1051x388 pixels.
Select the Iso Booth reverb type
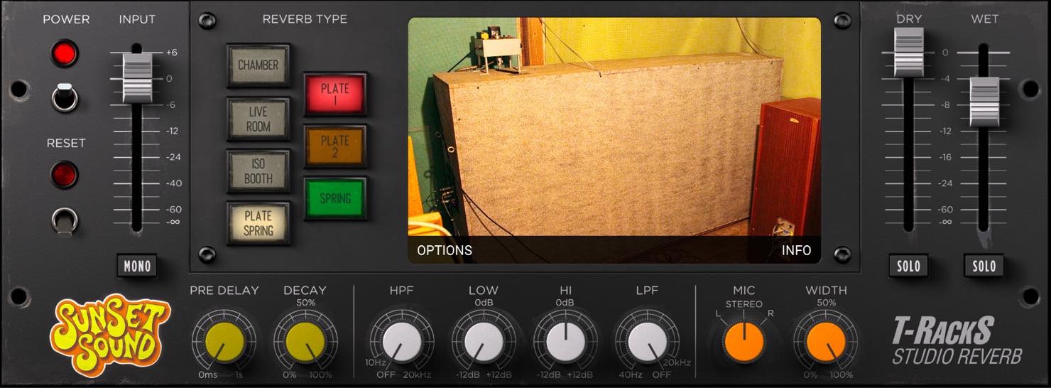click(258, 171)
